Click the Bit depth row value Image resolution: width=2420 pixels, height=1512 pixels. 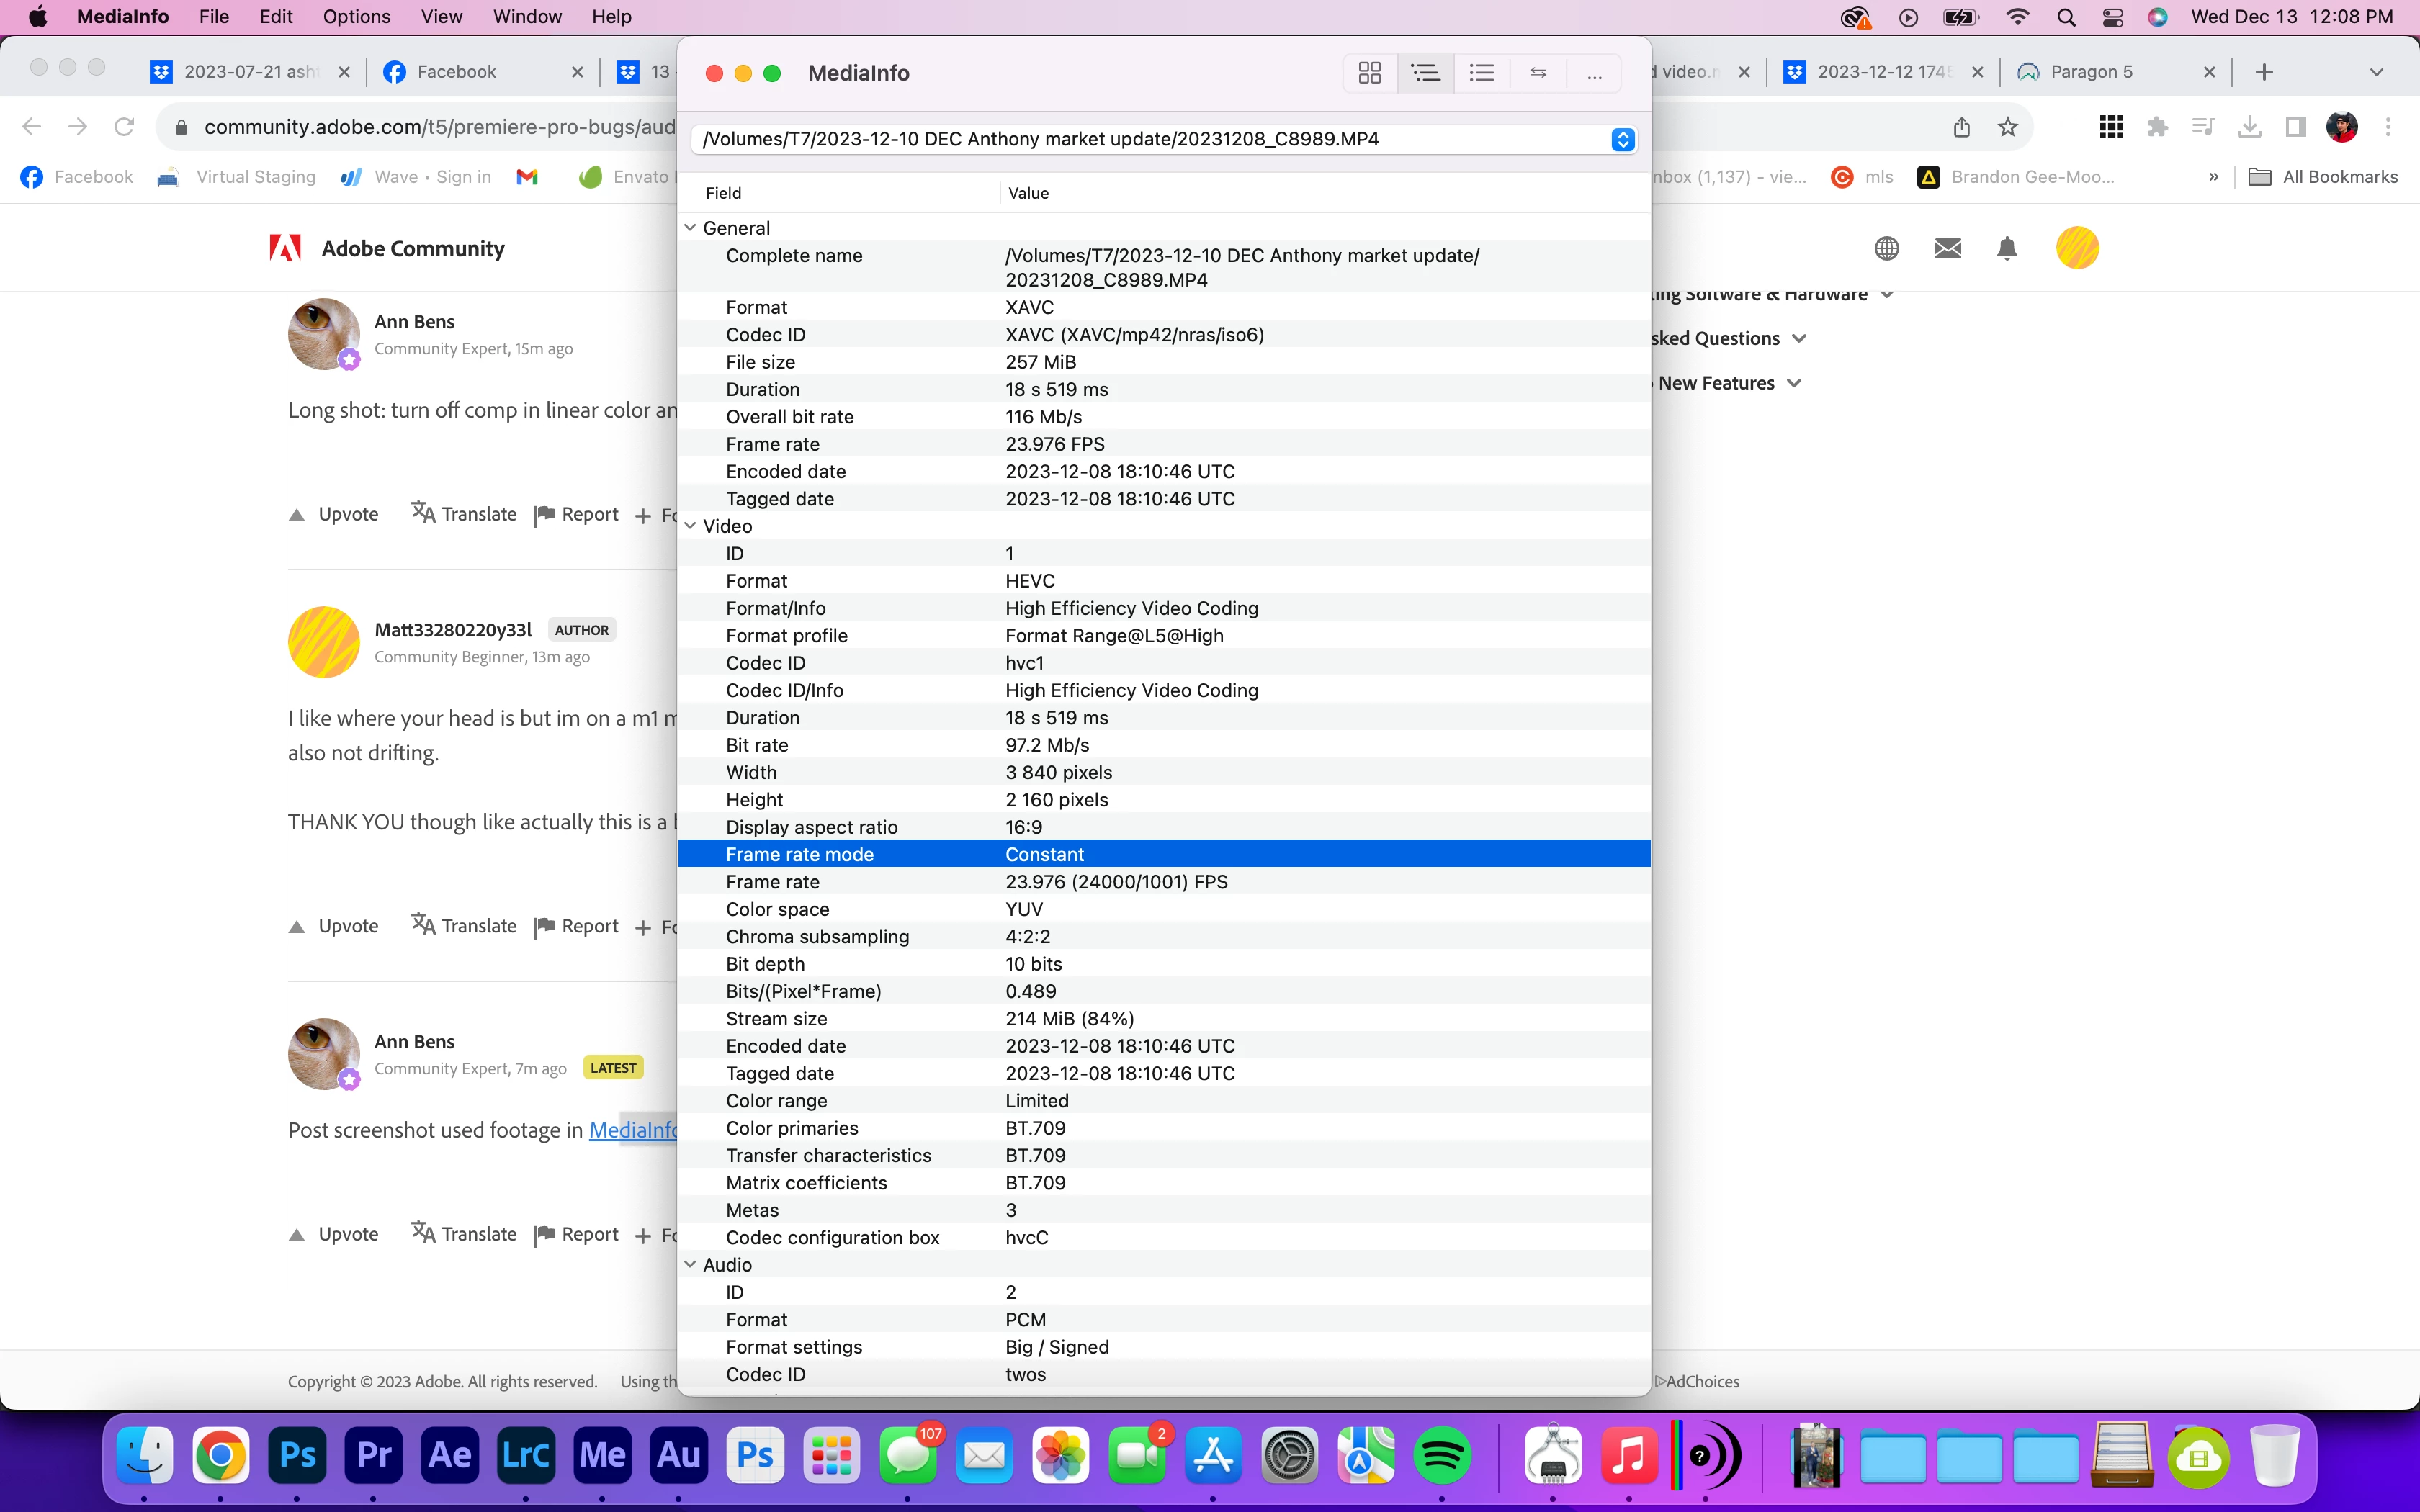(x=1033, y=964)
